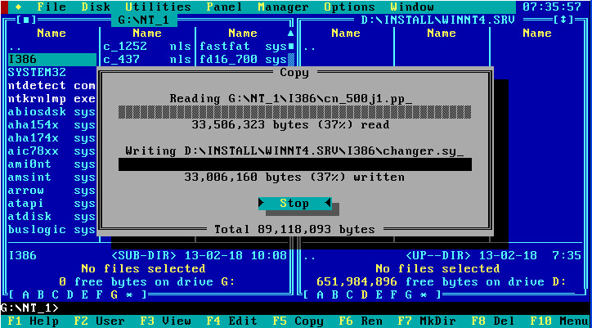Click '0 free bytes on drive G:' text

pos(147,281)
